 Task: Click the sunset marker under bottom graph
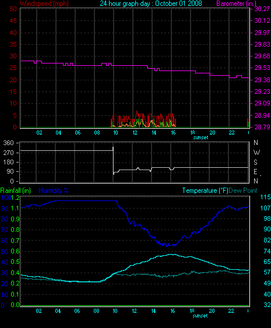200,316
